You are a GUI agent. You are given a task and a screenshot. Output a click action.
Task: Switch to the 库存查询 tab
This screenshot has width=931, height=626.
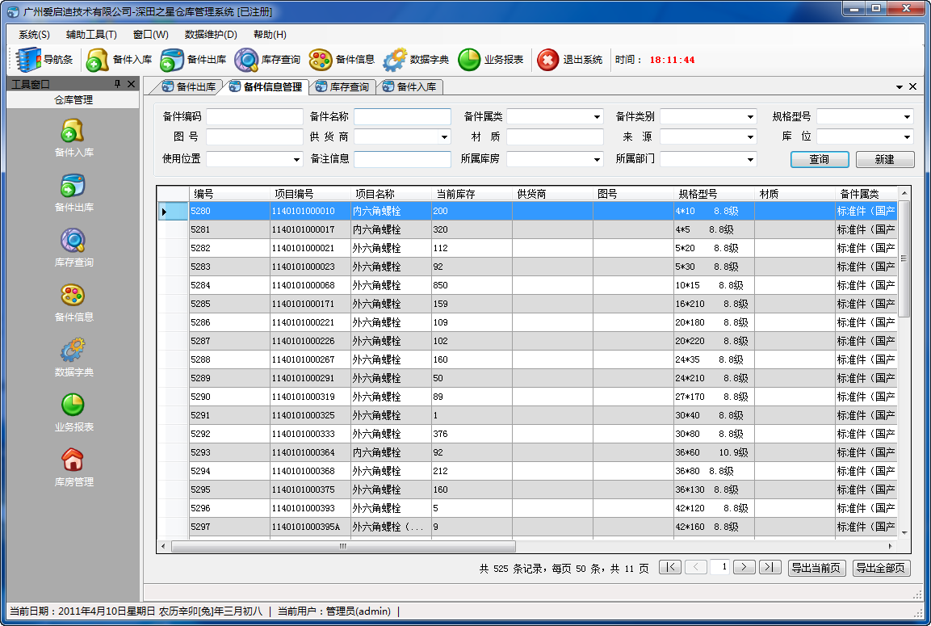(342, 86)
